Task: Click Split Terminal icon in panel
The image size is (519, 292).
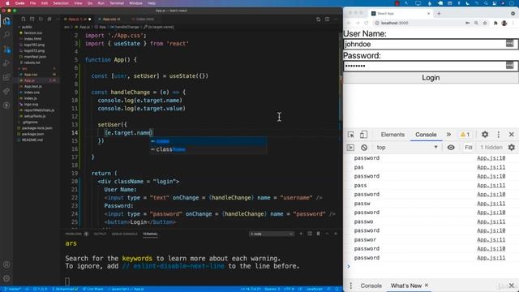Action: click(x=310, y=234)
